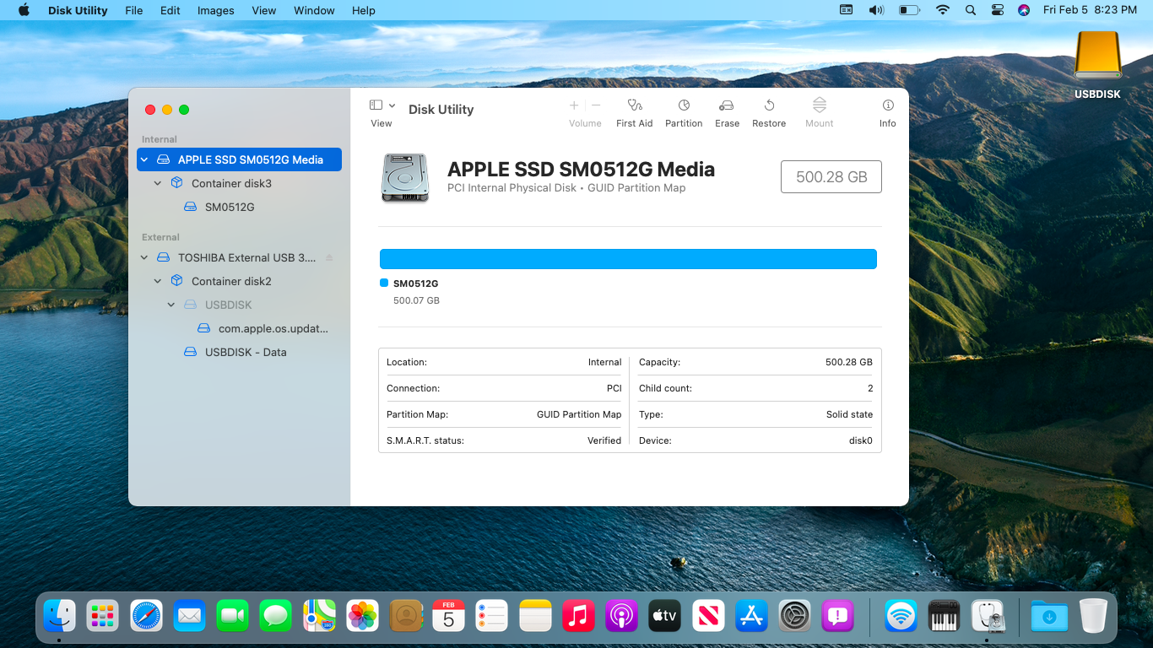Open the Trash in the Dock
This screenshot has width=1153, height=648.
point(1093,616)
